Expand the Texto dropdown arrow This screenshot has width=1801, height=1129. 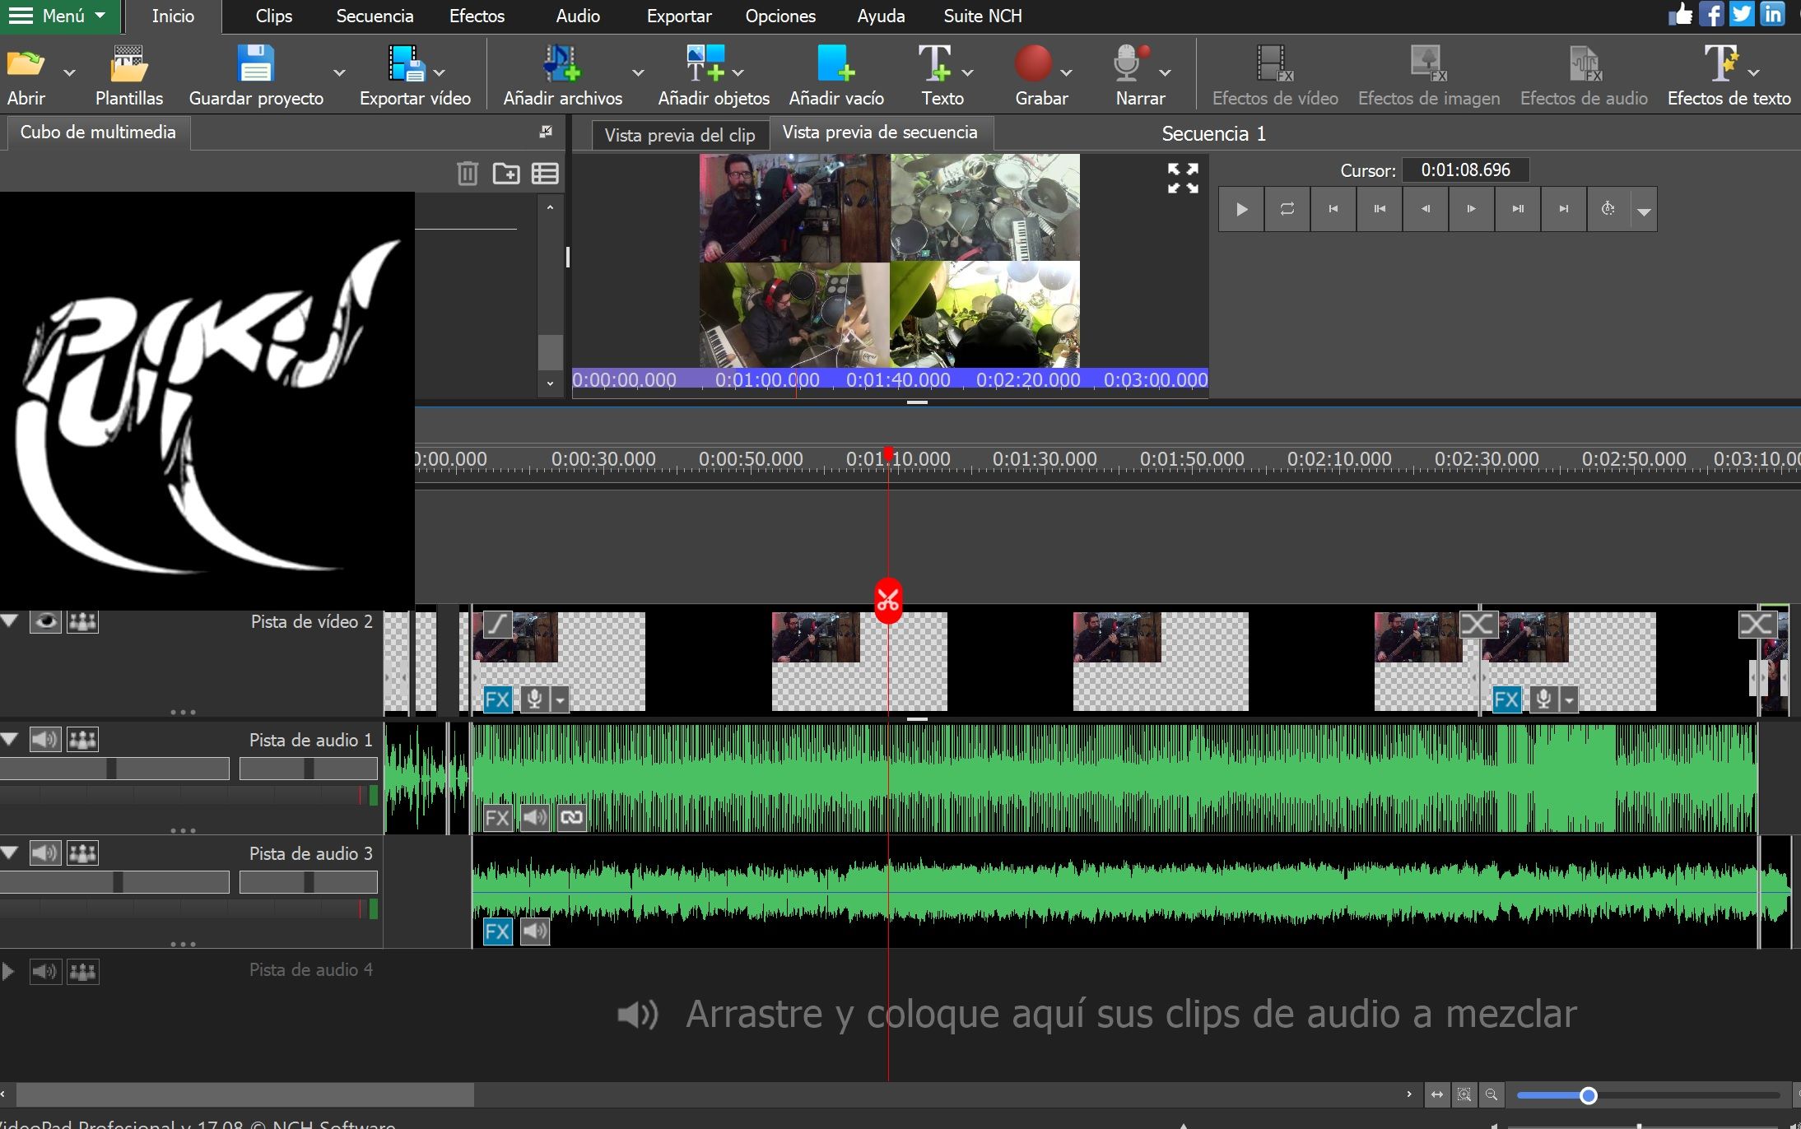(968, 72)
